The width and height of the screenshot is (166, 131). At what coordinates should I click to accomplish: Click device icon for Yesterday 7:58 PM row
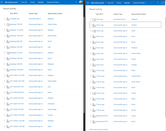pyautogui.click(x=8, y=24)
